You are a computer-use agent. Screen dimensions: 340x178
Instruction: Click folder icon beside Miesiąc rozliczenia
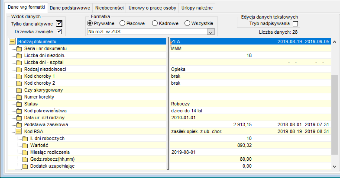tap(25, 153)
